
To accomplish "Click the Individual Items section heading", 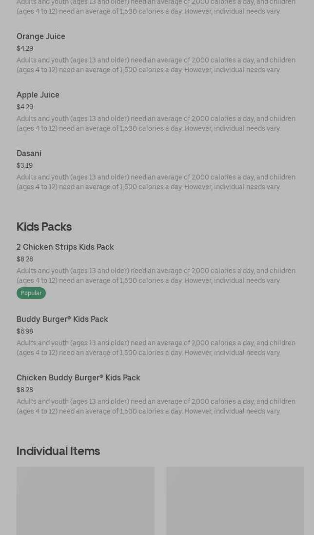I will click(58, 451).
